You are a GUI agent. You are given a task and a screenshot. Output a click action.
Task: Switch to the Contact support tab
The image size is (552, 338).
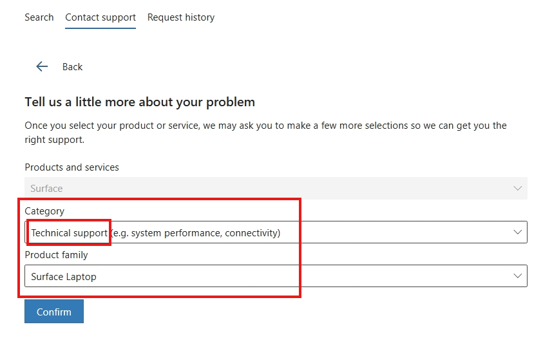100,17
